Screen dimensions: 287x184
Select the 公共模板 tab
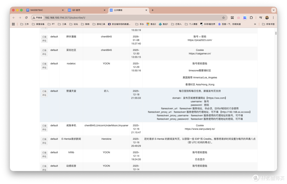pyautogui.click(x=129, y=10)
